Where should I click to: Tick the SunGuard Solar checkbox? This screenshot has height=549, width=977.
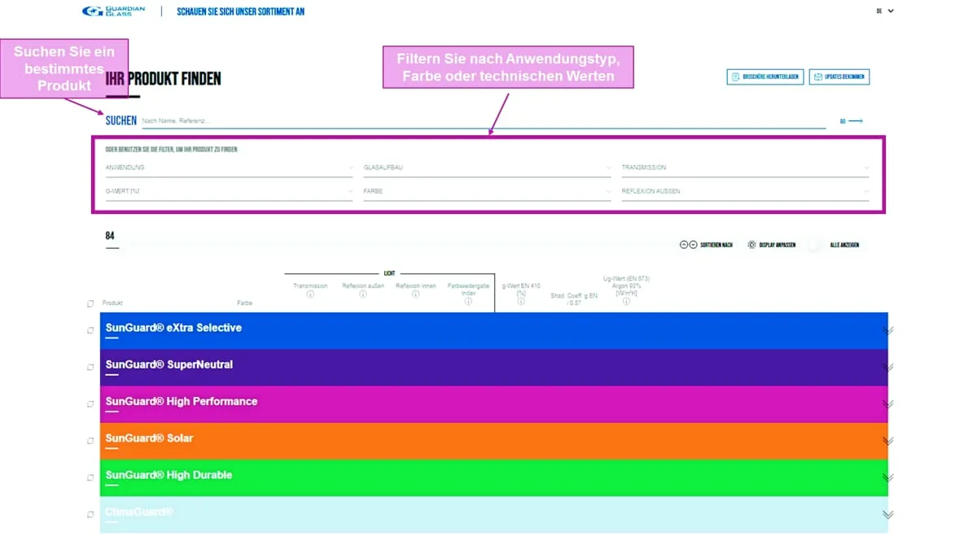click(x=90, y=441)
